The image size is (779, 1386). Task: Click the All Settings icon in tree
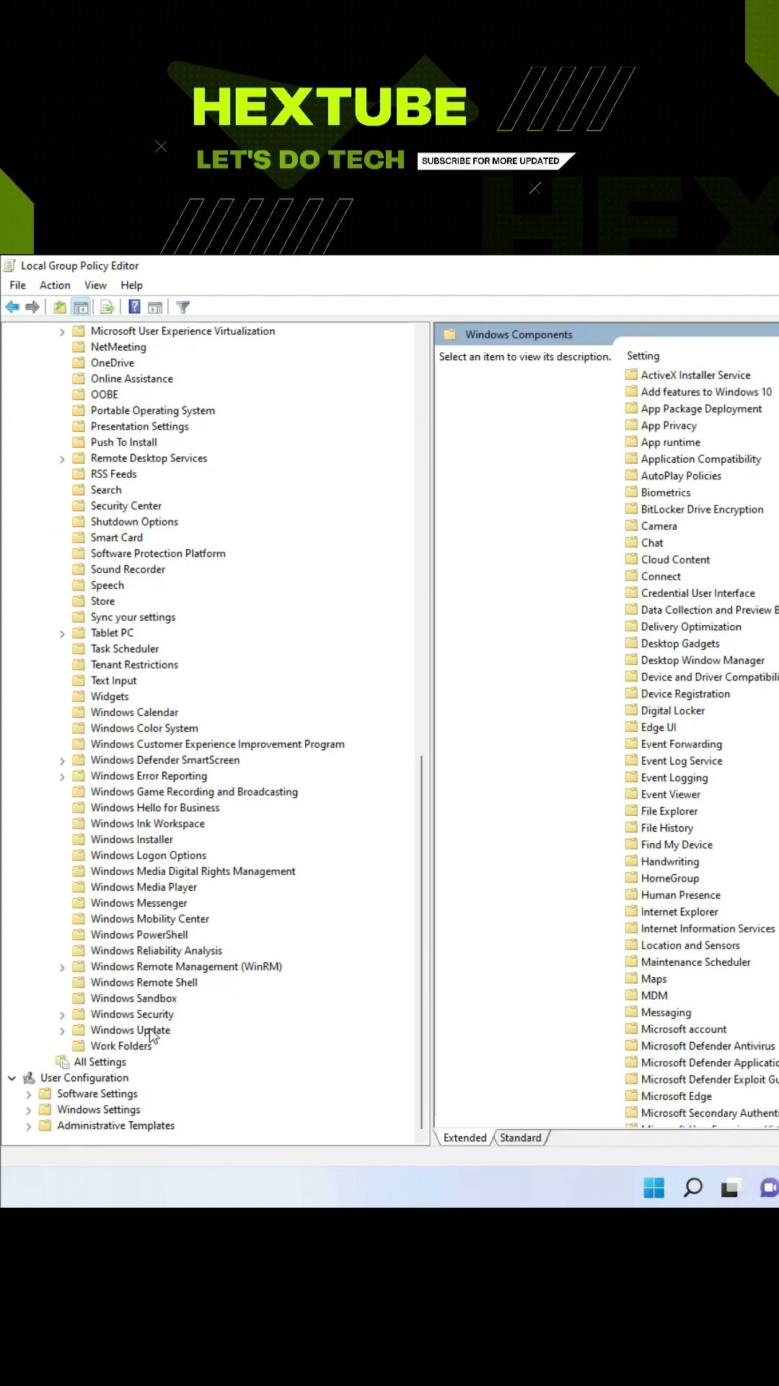pos(63,1062)
